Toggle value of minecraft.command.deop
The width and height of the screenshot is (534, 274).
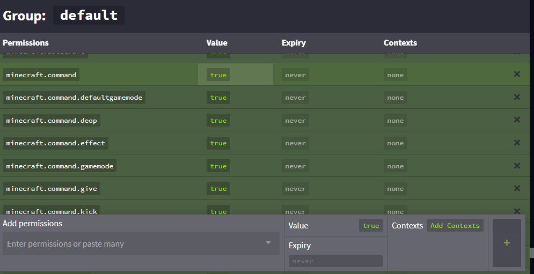[218, 121]
